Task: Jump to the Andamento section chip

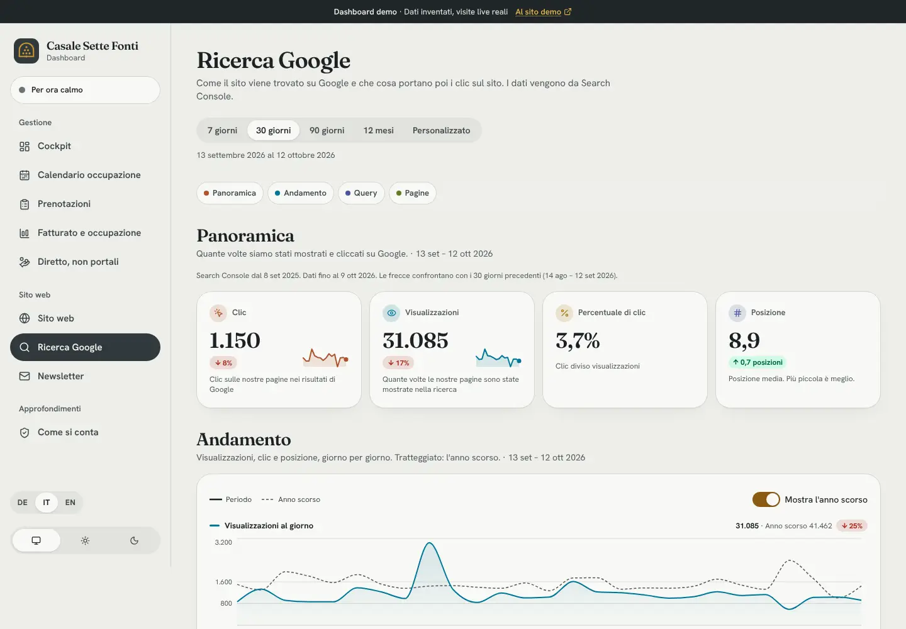Action: pyautogui.click(x=301, y=193)
